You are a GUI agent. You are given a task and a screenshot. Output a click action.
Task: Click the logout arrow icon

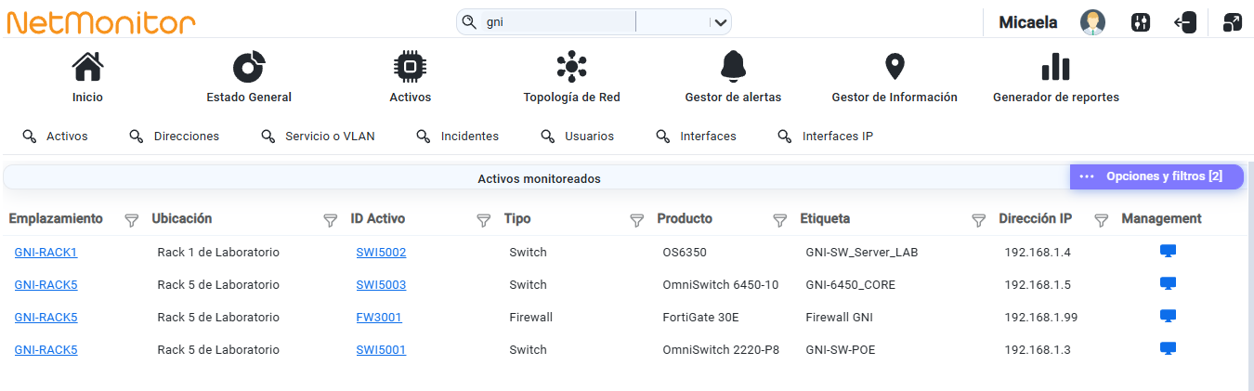(1185, 22)
